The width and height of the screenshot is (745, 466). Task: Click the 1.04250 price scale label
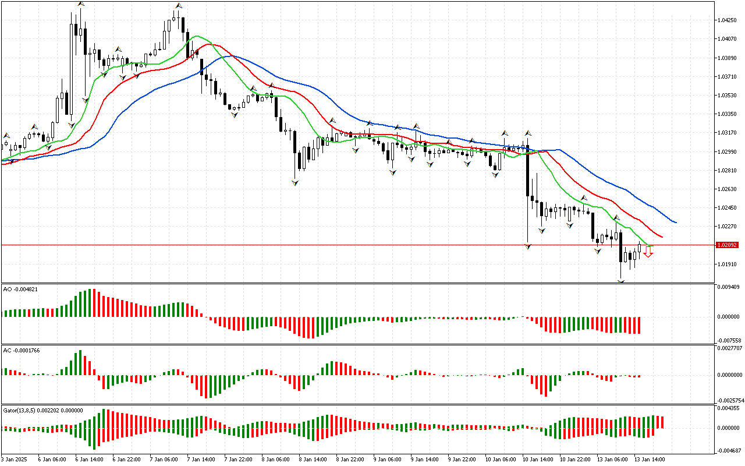point(728,20)
